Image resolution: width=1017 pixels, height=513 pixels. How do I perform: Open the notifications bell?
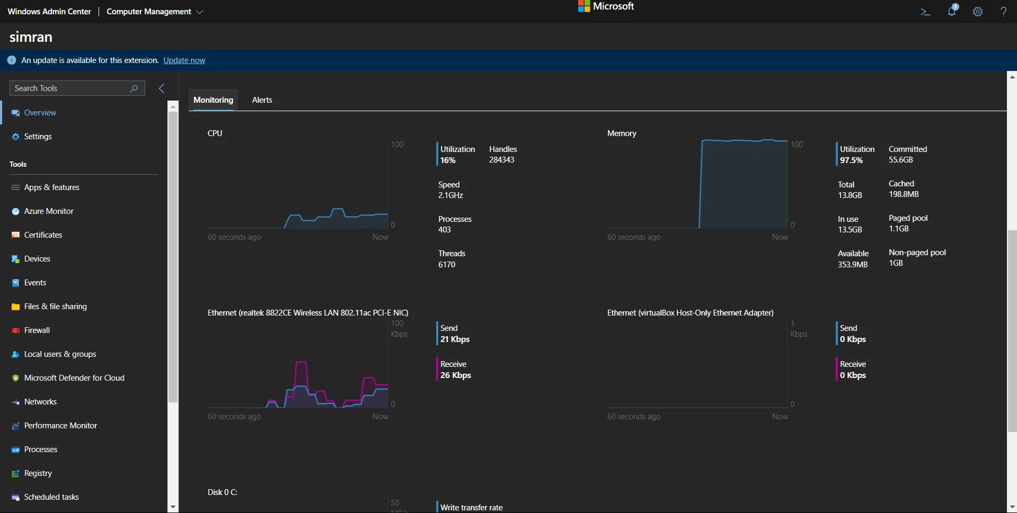coord(952,11)
